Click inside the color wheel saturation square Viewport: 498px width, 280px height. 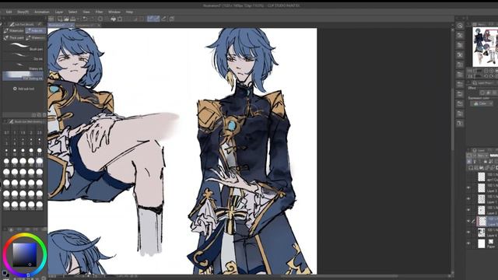[24, 255]
